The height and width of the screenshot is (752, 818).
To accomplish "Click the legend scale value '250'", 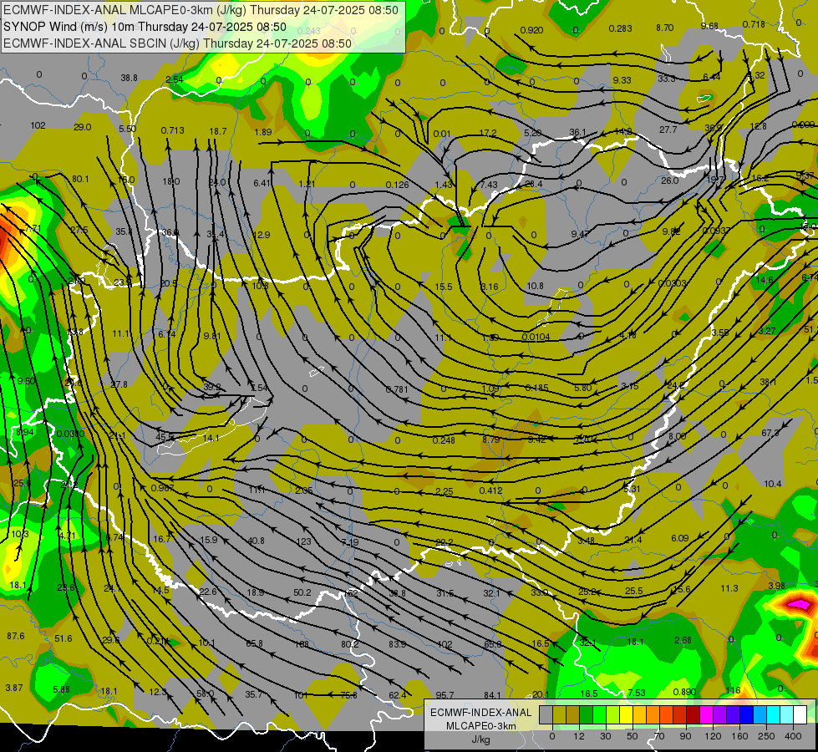I will (766, 736).
